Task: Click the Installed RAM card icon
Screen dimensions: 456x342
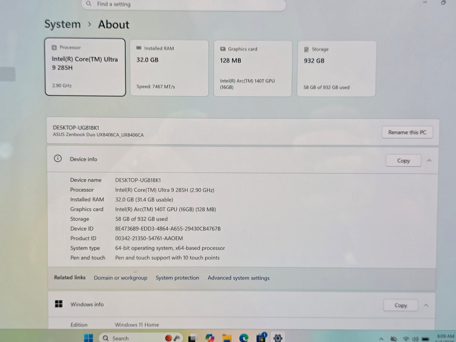Action: pos(139,48)
